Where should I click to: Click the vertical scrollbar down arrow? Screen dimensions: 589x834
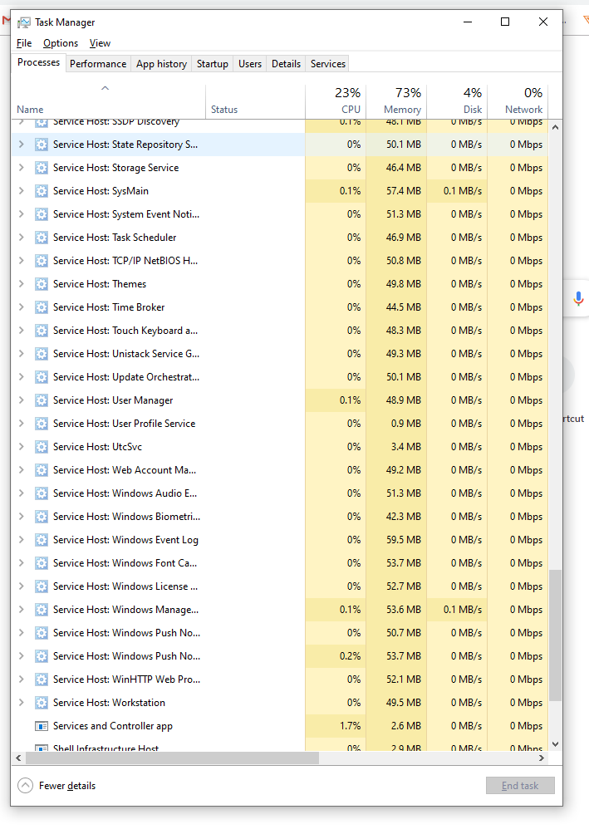555,744
